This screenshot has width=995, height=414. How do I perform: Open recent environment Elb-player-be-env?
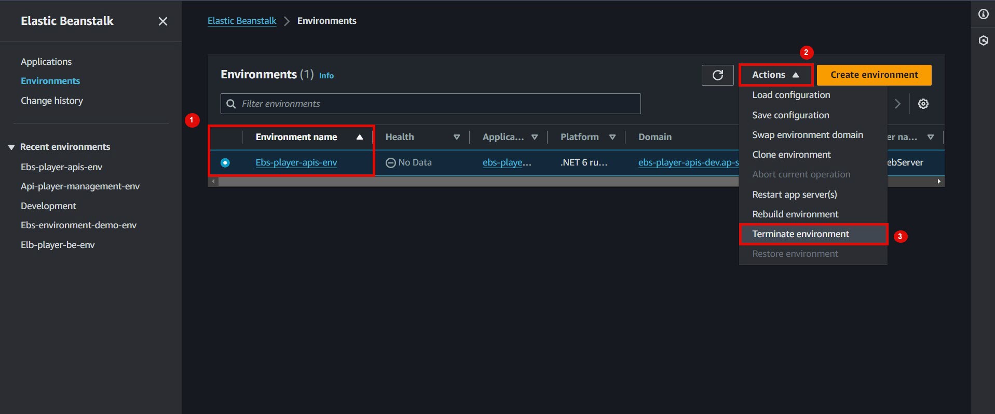58,245
